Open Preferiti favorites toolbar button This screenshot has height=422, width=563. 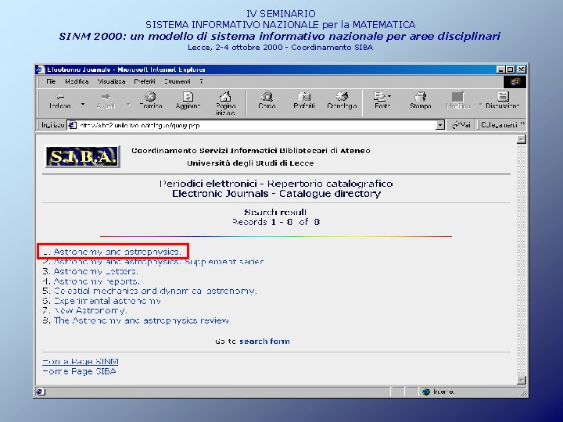[304, 101]
